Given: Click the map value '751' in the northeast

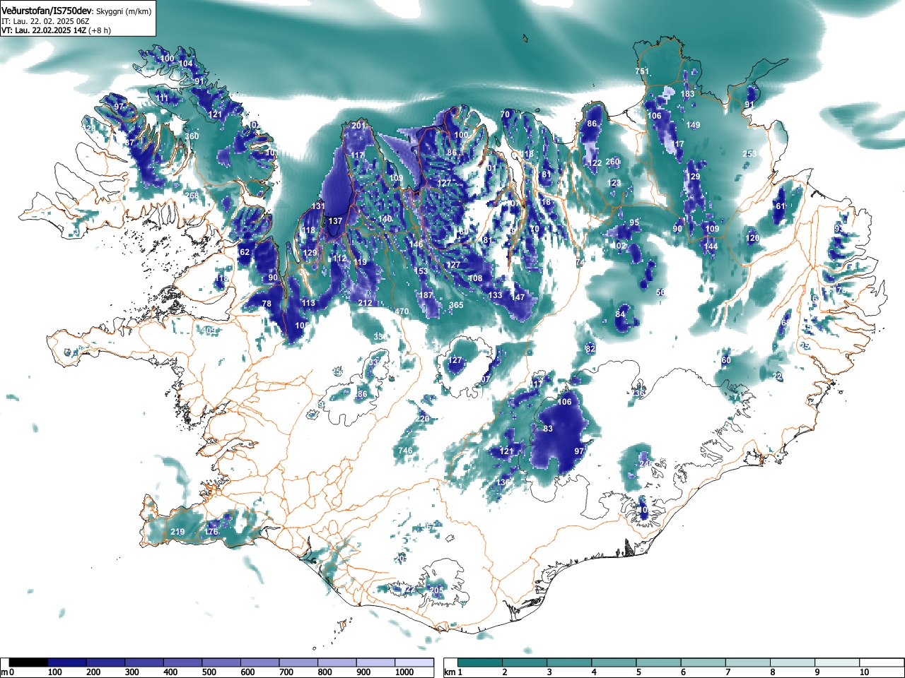Looking at the screenshot, I should pos(641,72).
